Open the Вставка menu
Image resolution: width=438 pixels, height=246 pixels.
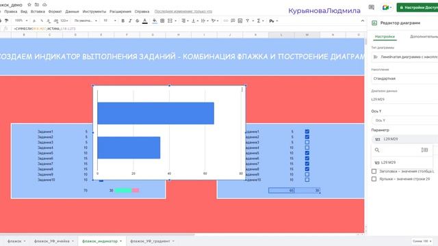coord(38,12)
